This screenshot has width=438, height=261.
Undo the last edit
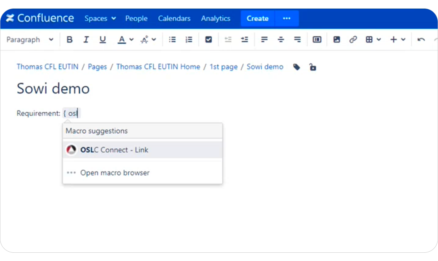421,40
